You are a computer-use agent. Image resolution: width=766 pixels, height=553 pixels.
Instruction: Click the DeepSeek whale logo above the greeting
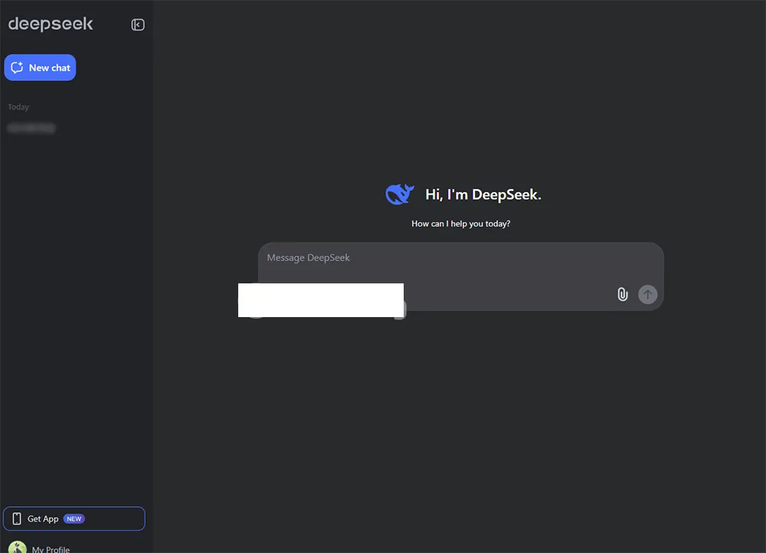(x=399, y=194)
